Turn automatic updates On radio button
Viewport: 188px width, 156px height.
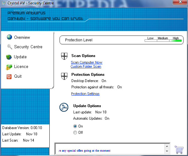coord(75,126)
